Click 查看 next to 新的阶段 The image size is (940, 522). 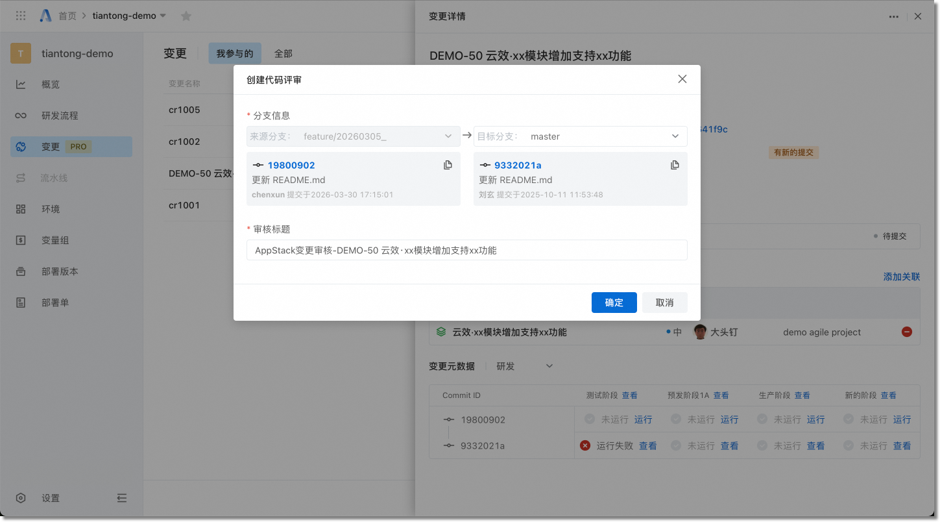tap(889, 395)
